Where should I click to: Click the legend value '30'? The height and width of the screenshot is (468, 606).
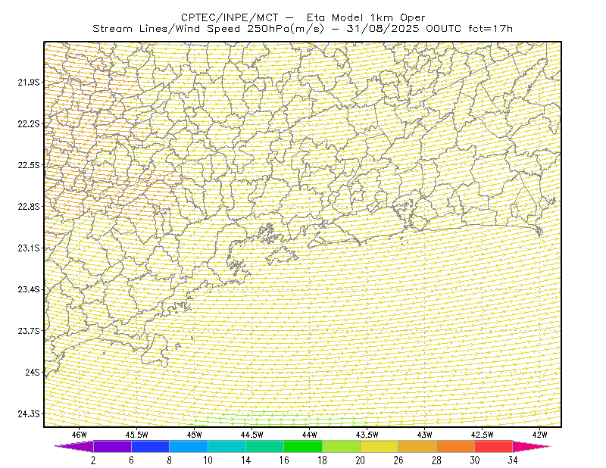click(x=475, y=460)
